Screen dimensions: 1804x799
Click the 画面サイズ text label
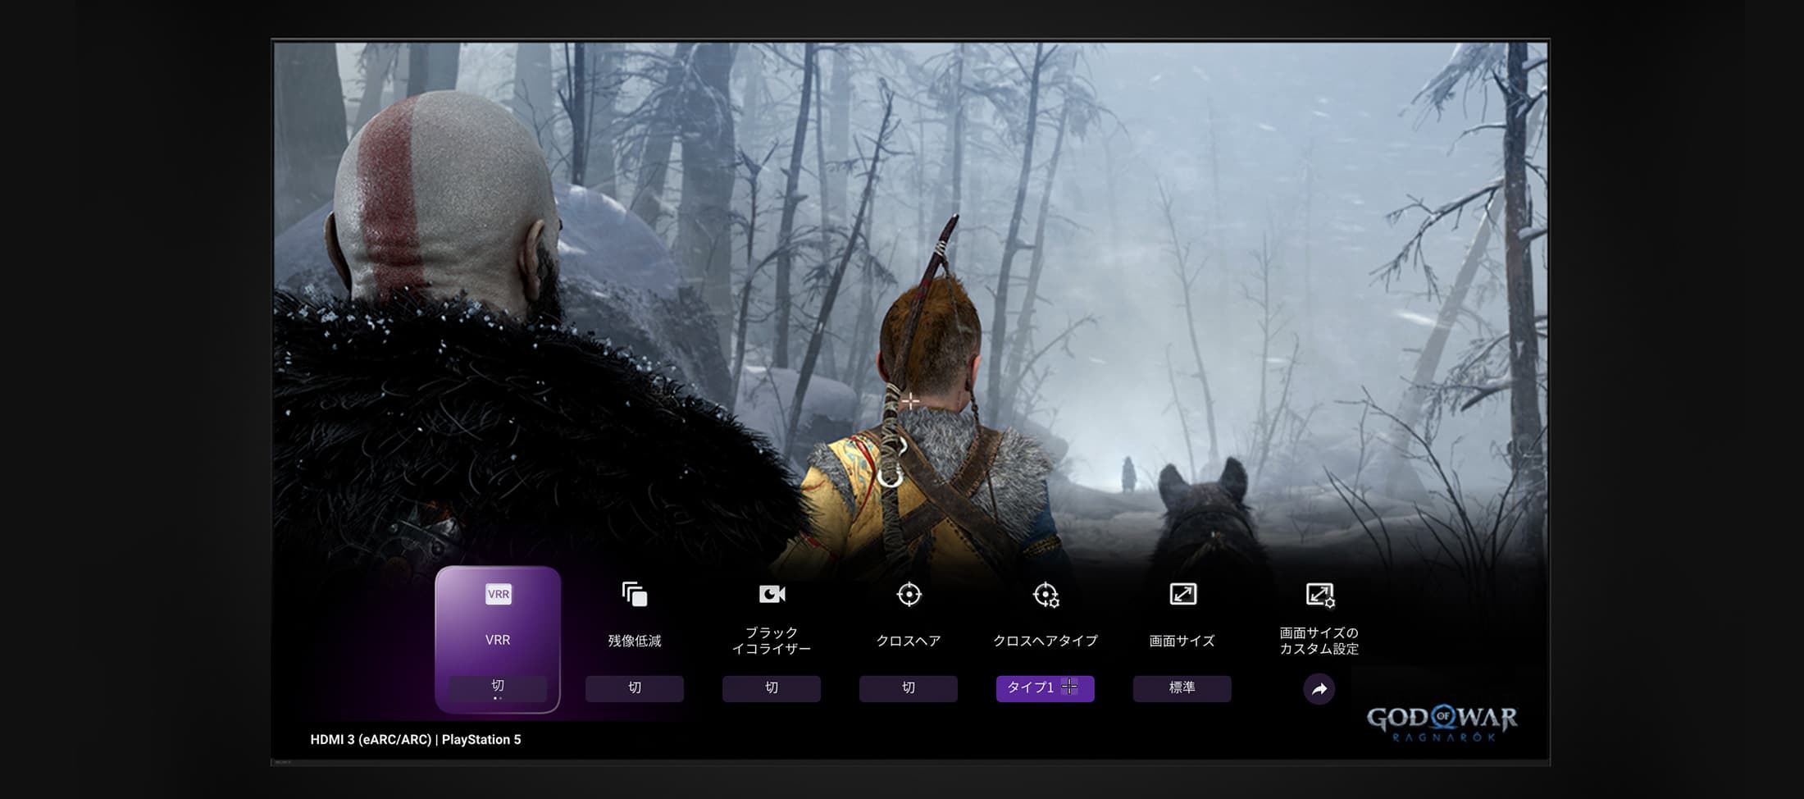(1182, 641)
